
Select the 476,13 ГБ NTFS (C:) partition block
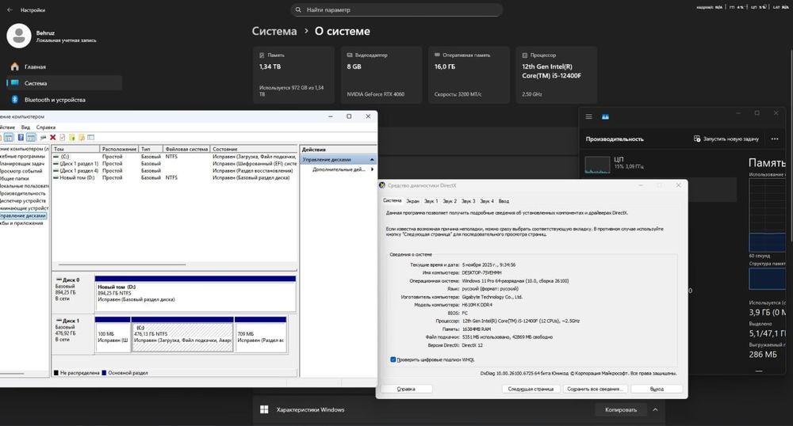tap(182, 333)
